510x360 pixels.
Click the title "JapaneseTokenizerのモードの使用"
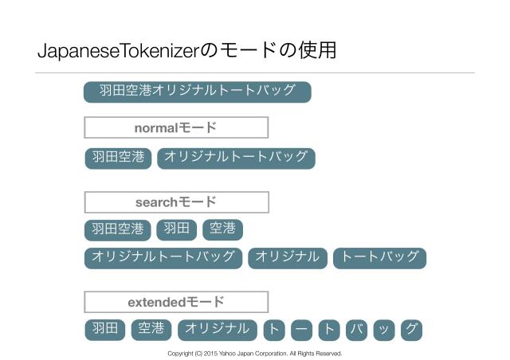tap(186, 50)
